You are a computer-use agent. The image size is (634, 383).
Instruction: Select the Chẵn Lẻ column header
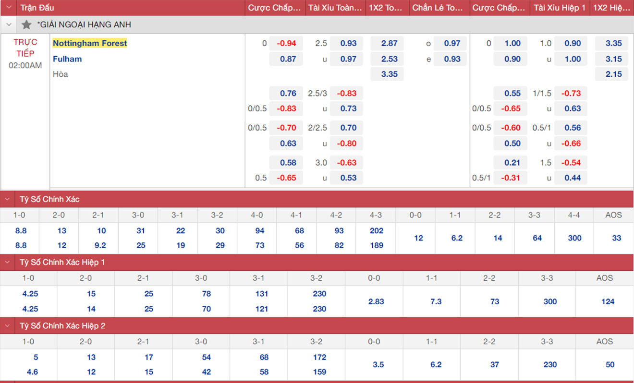pos(437,8)
